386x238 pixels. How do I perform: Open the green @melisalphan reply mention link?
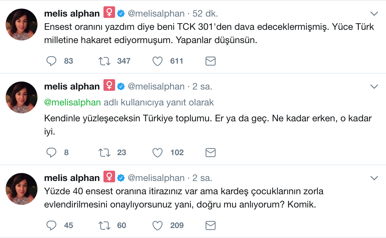(72, 102)
